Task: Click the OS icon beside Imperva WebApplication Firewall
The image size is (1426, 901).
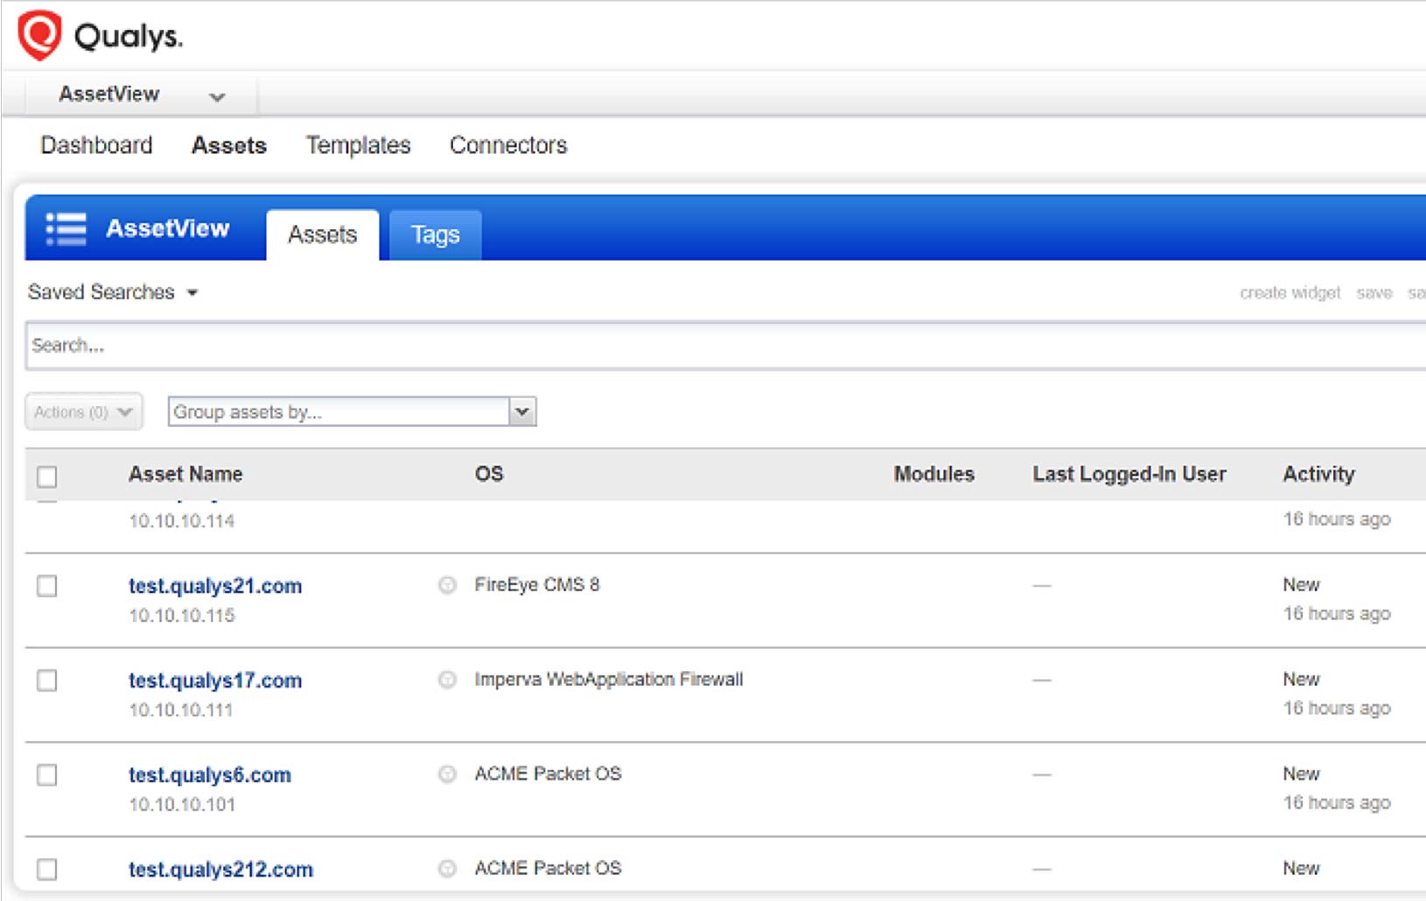Action: click(447, 680)
